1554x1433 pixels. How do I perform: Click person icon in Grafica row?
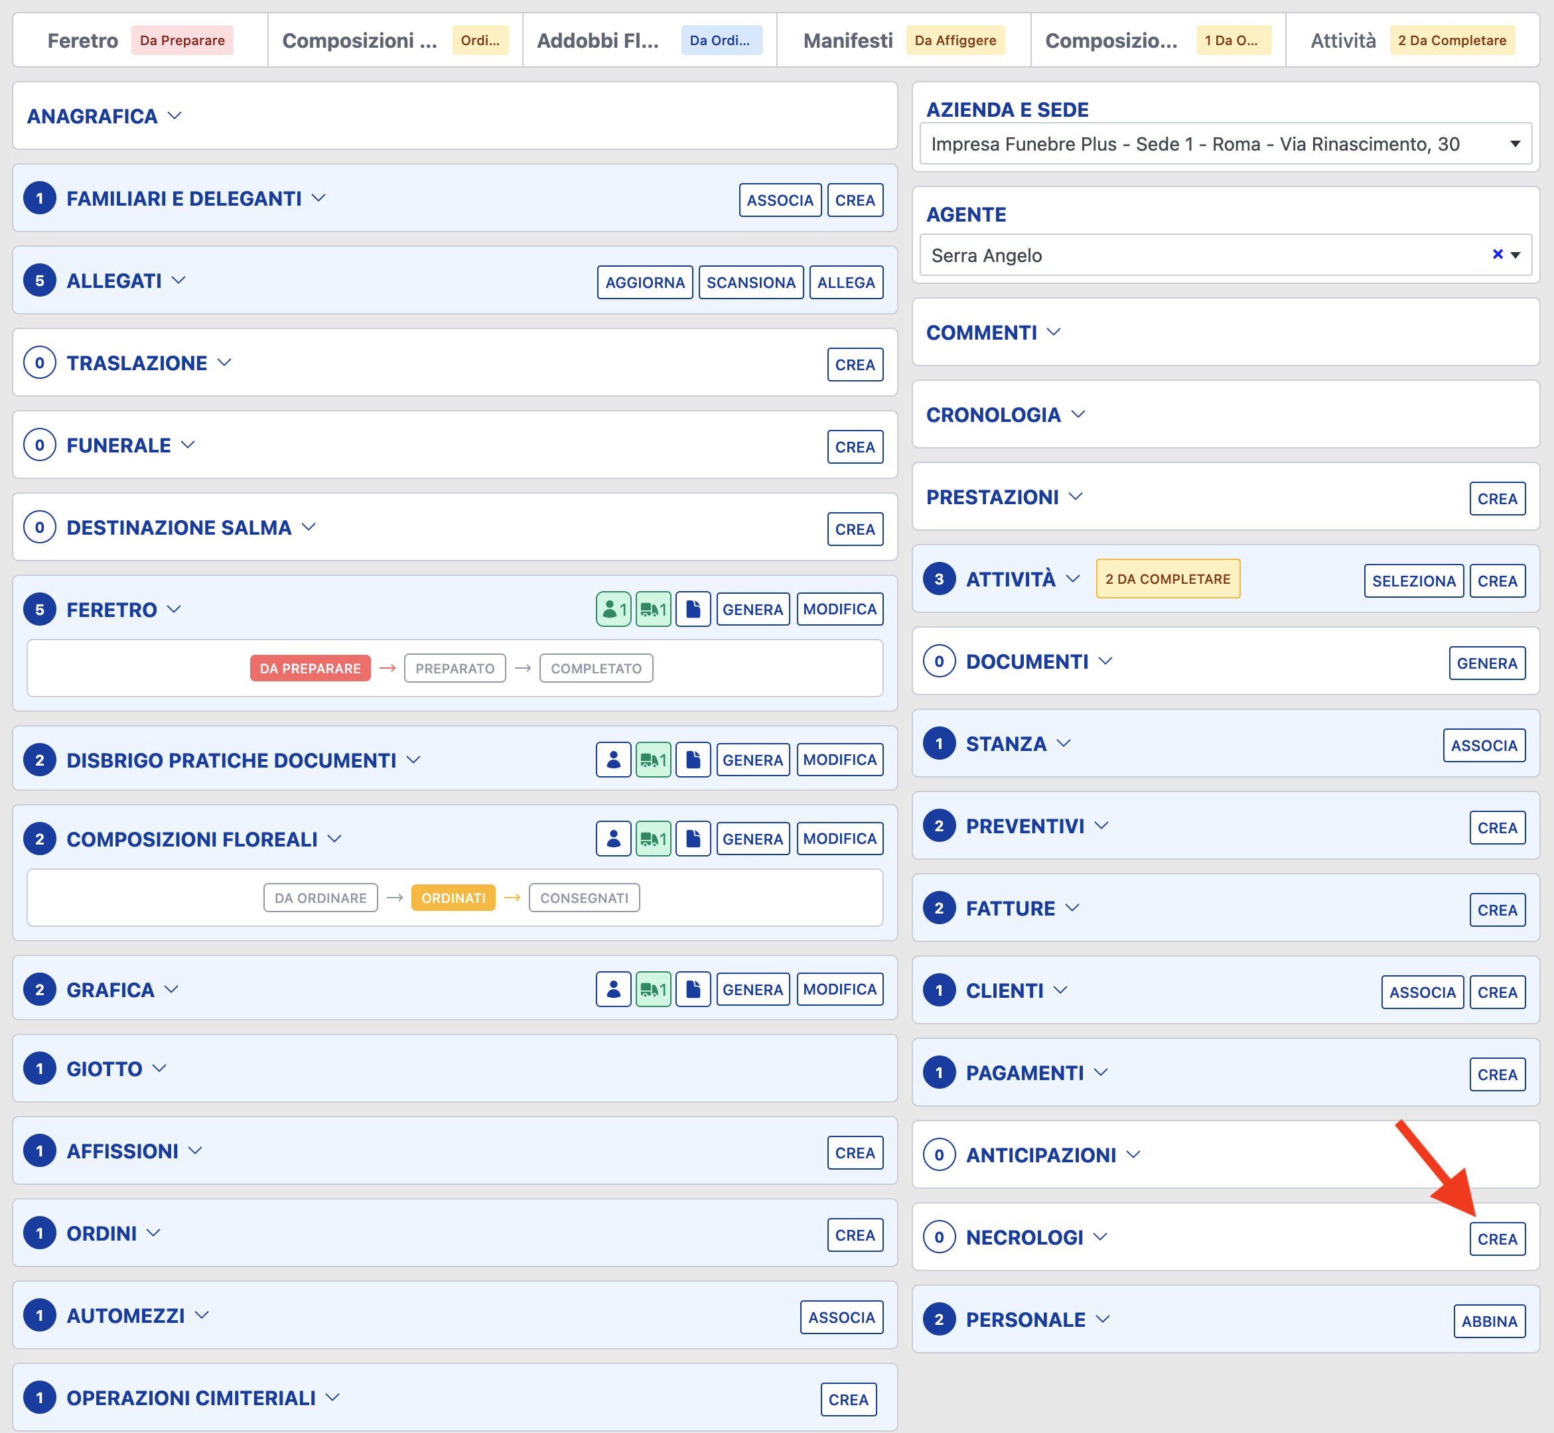coord(612,989)
